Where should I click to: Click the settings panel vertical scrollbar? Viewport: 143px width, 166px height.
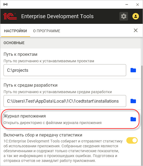click(x=142, y=115)
